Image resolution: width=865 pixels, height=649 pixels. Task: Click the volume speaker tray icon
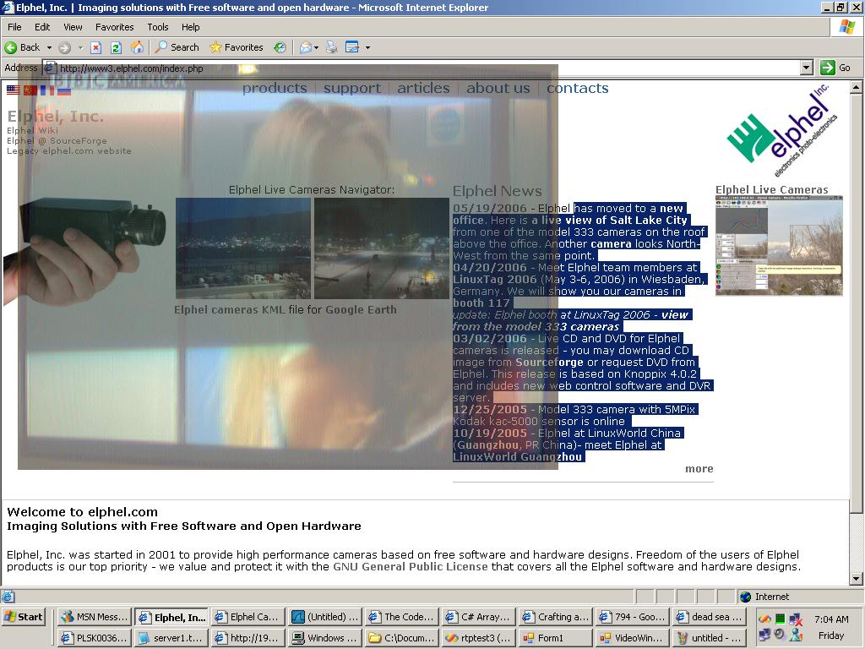780,634
